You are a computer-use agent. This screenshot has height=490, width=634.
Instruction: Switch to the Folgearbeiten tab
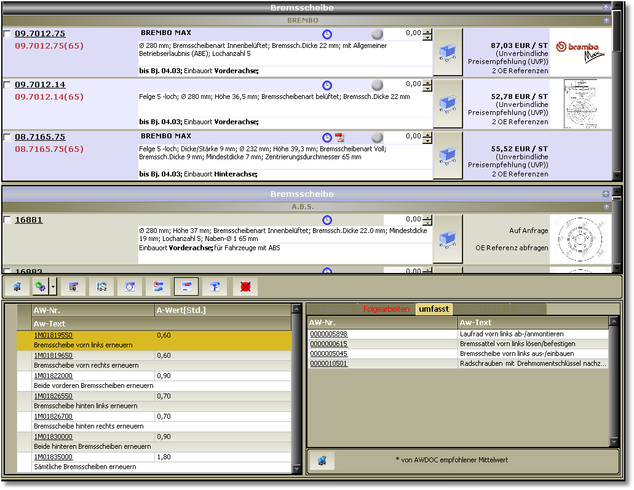point(386,309)
